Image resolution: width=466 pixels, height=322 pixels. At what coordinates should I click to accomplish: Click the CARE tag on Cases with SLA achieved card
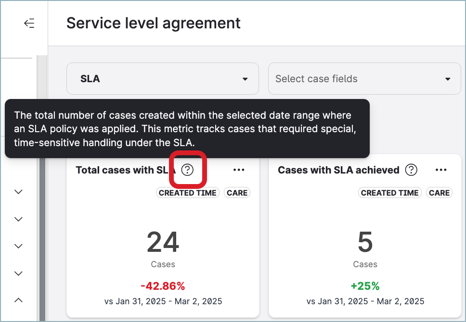point(439,193)
